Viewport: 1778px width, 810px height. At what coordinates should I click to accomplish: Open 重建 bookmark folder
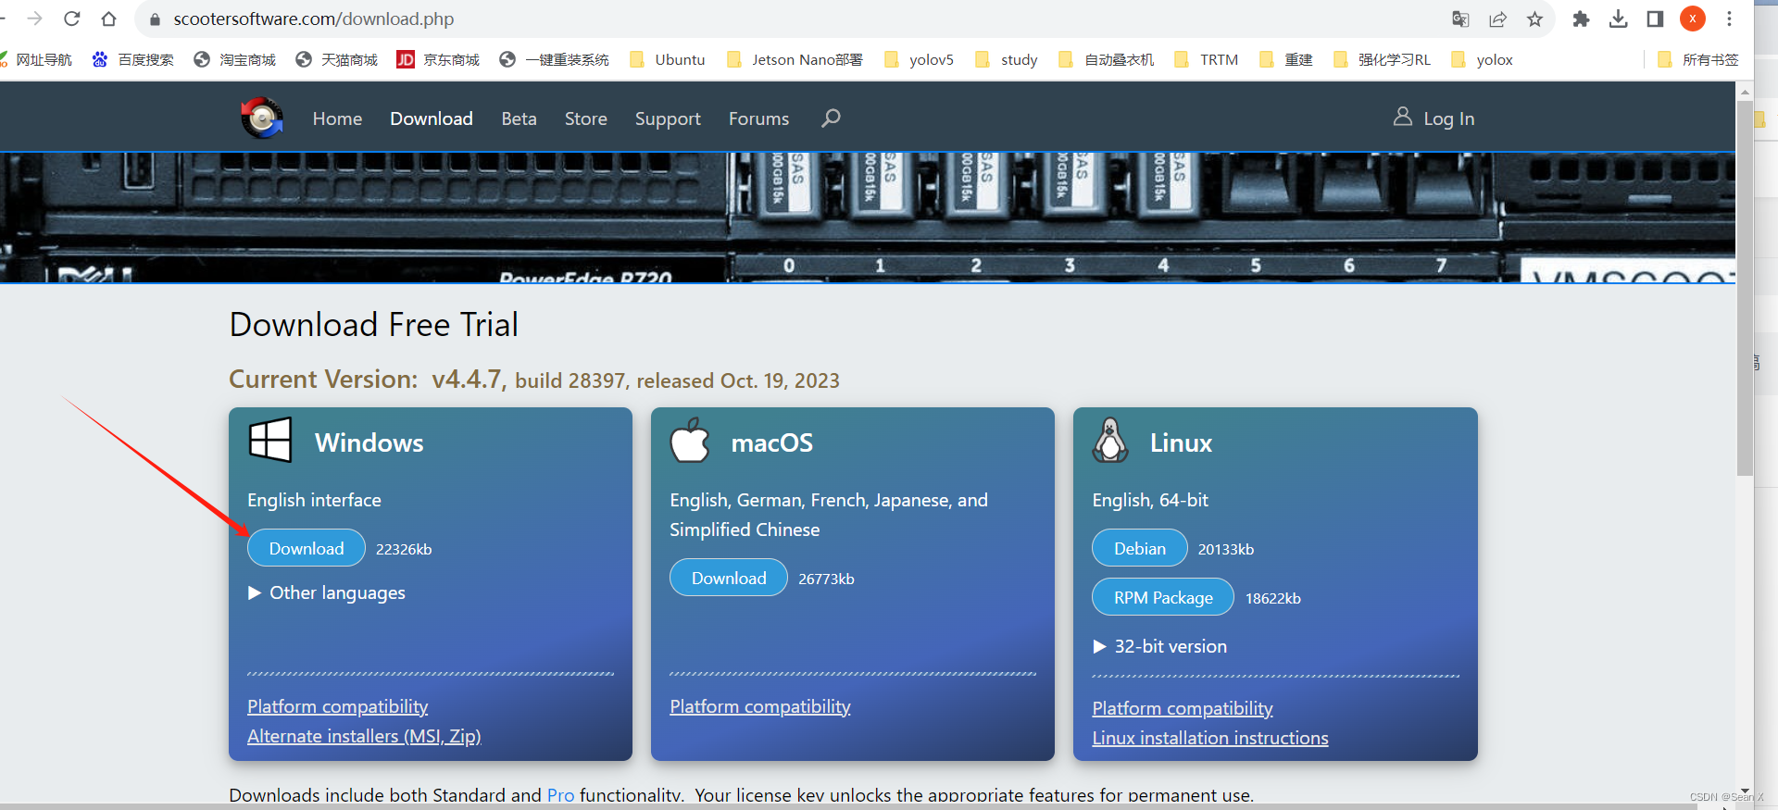(x=1285, y=59)
